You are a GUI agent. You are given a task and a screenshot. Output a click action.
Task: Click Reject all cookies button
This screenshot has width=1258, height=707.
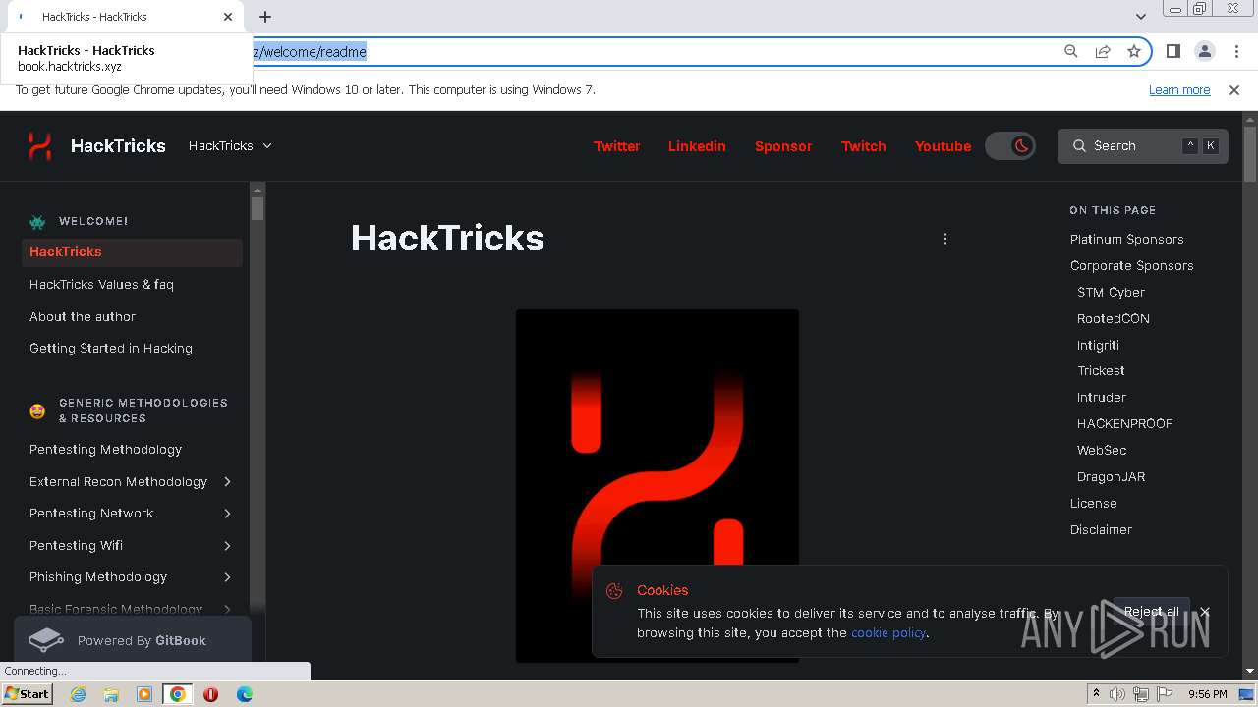(x=1151, y=611)
